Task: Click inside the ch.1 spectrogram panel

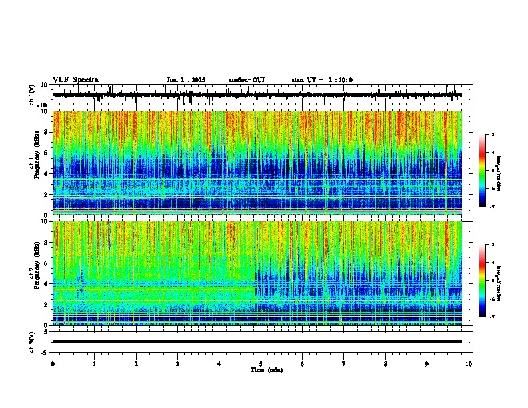Action: coord(257,163)
